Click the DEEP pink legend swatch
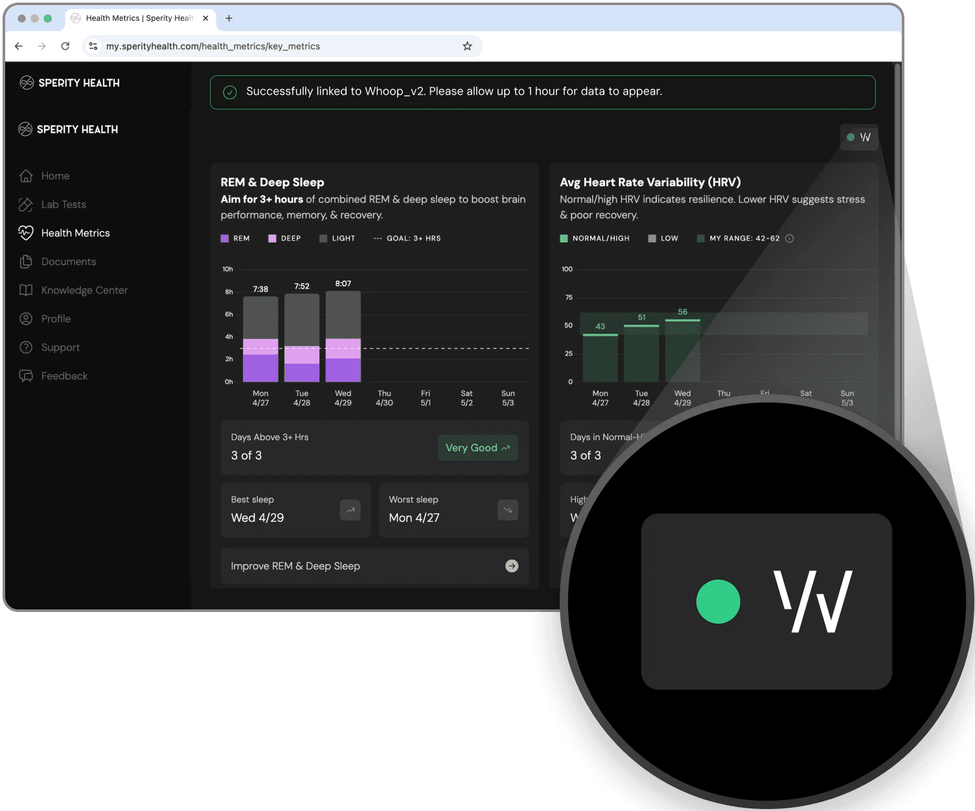 (x=272, y=239)
